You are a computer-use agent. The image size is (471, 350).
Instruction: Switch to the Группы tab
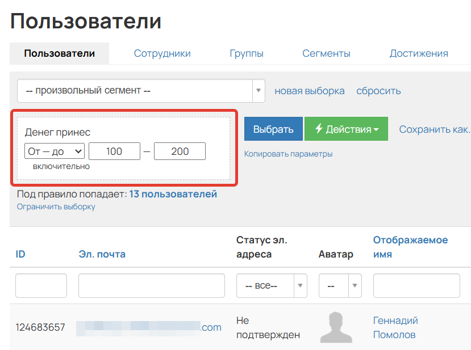(x=247, y=53)
